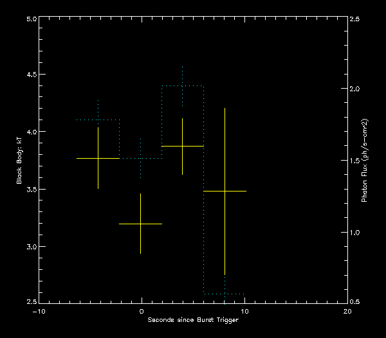Click the 10 tick label on the x-axis

point(244,311)
